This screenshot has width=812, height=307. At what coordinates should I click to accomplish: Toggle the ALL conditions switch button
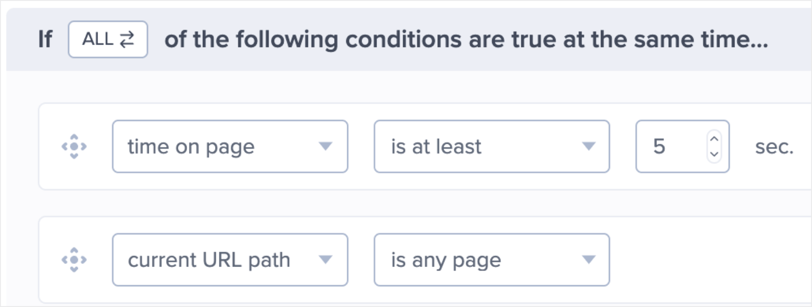[108, 39]
